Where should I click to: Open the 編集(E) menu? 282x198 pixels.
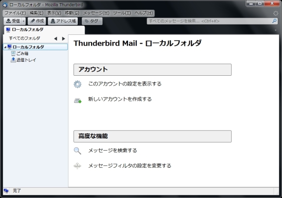coord(36,13)
